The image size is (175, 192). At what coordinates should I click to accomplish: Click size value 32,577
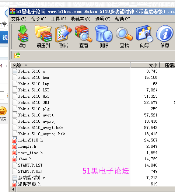coord(151,102)
